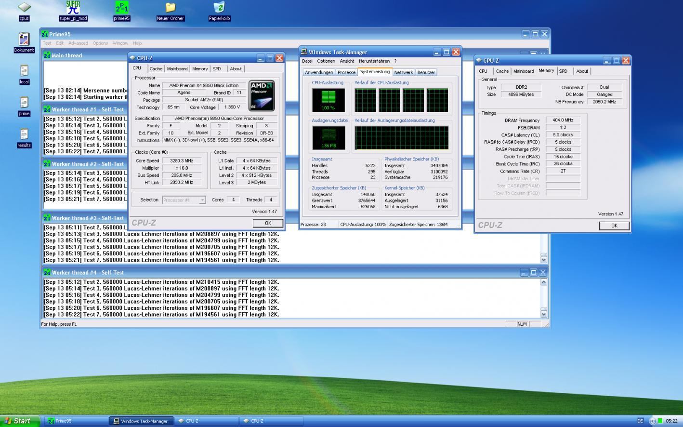Open the Optionen menu in Task-Manager
The width and height of the screenshot is (683, 427).
(326, 61)
